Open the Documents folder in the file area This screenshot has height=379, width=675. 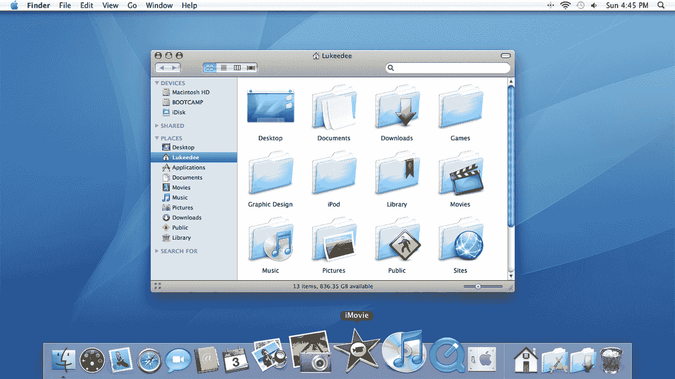(334, 107)
